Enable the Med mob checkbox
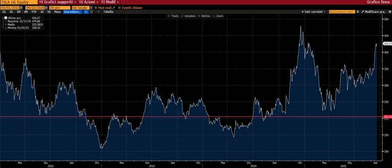This screenshot has height=168, width=392. [96, 8]
